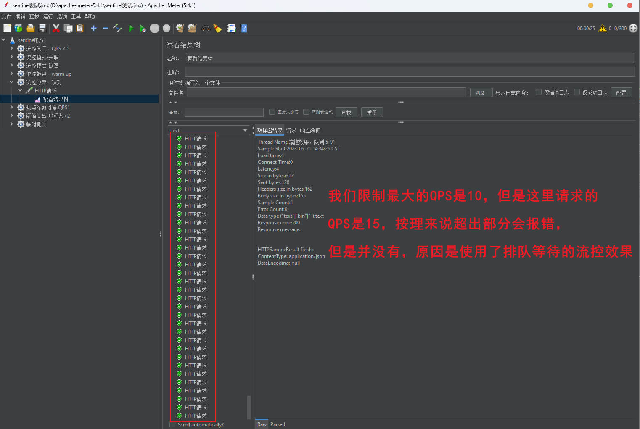
Task: Click the 查找 search button
Action: click(346, 112)
